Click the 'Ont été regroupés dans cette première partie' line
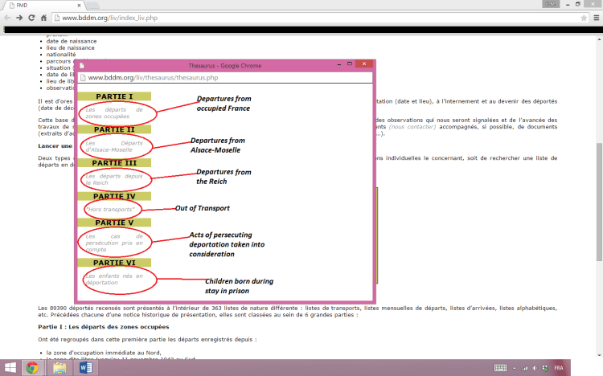This screenshot has width=603, height=376. click(147, 340)
